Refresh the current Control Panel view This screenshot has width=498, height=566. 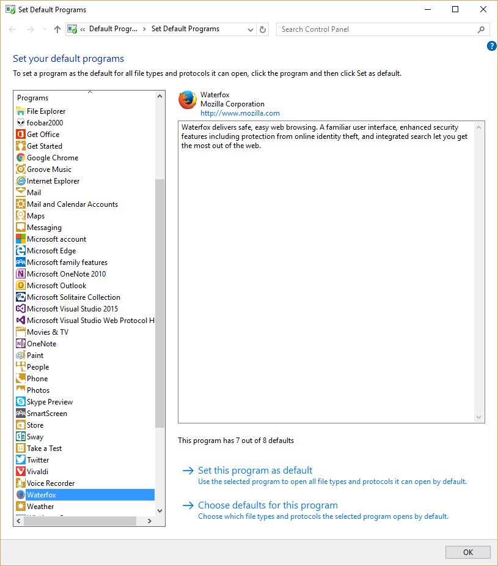click(262, 29)
